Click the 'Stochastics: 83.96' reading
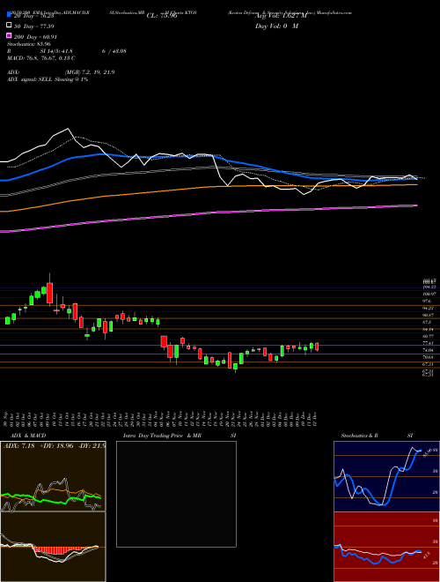 pos(29,44)
